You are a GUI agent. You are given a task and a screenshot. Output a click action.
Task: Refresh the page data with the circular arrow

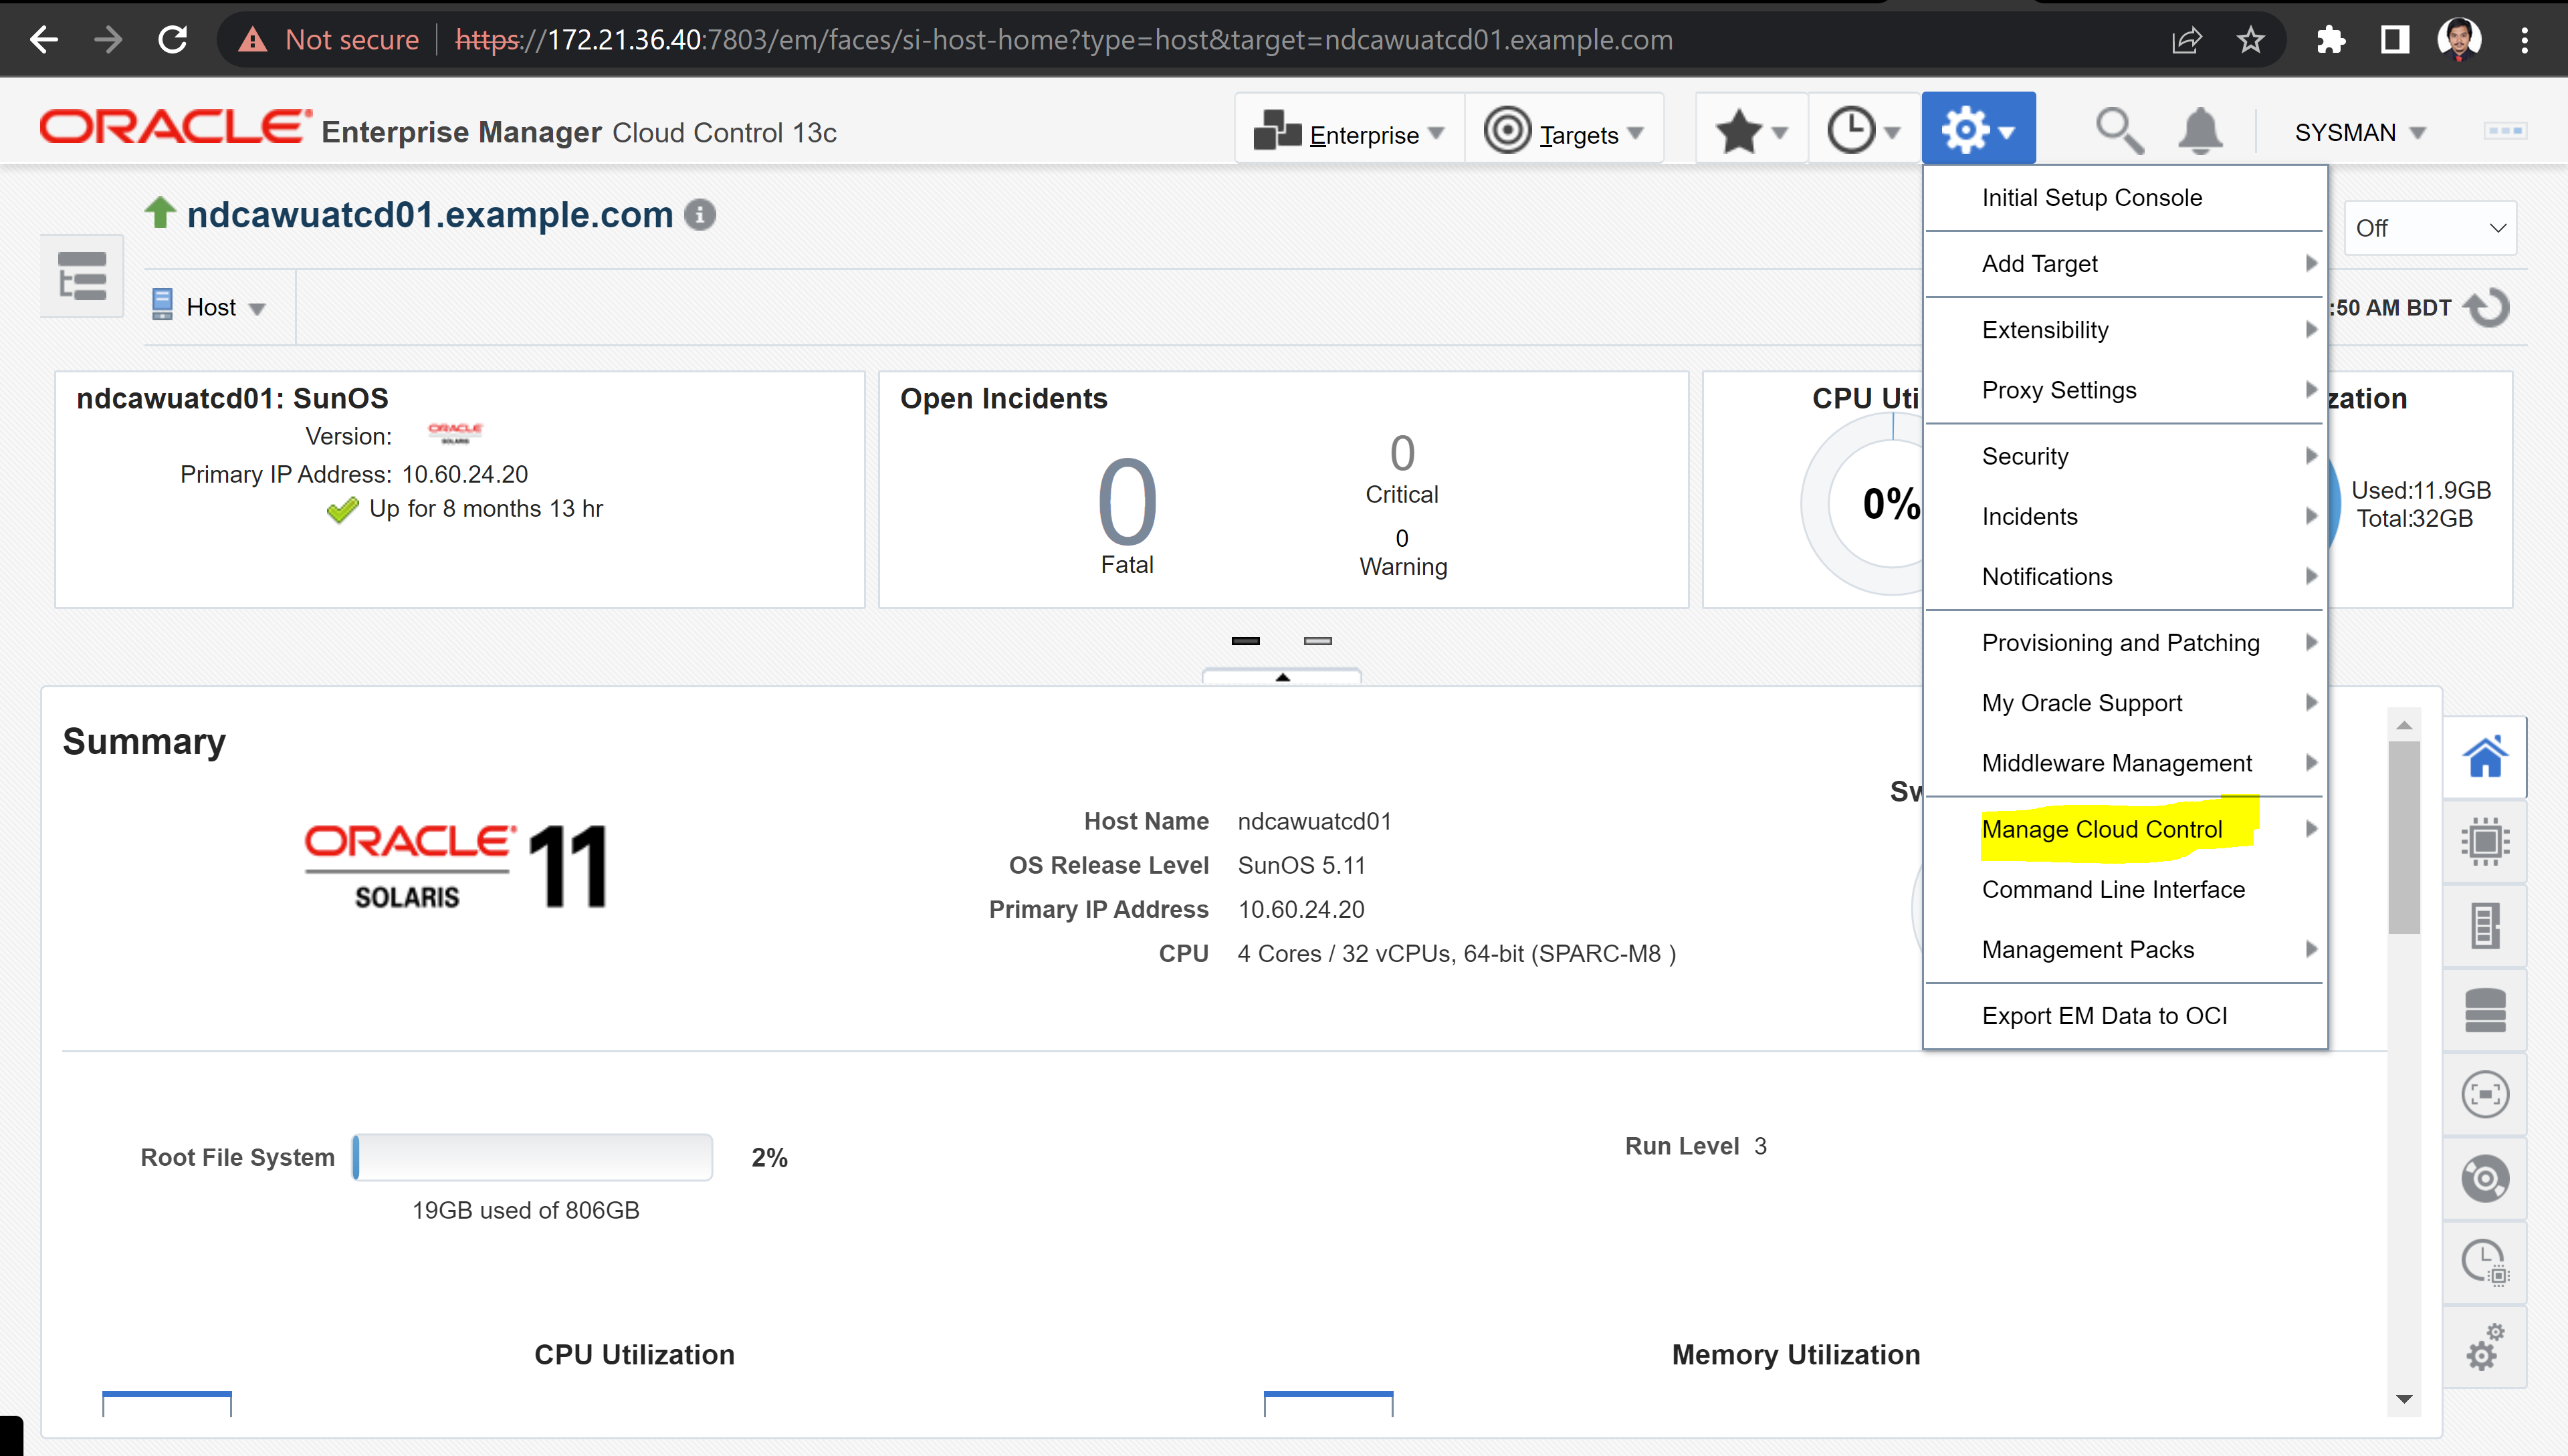click(x=2488, y=308)
